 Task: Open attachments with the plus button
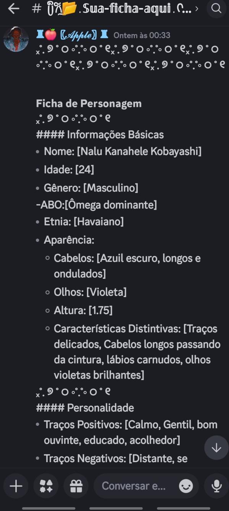coord(16,486)
